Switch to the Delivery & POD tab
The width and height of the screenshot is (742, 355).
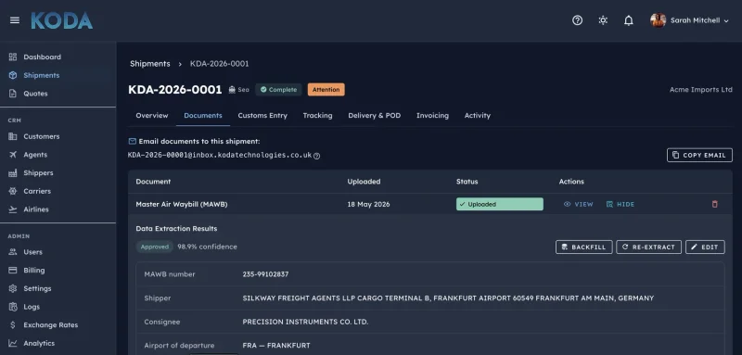tap(375, 115)
